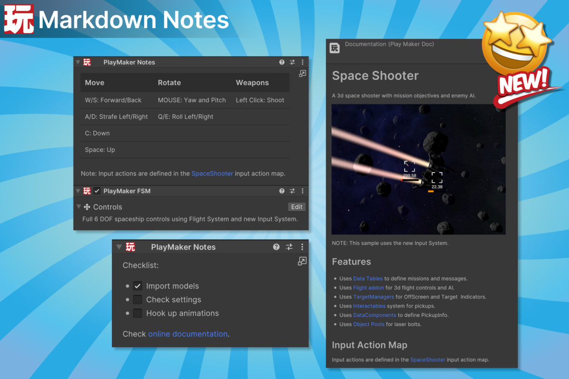Open help for top PlayMaker Notes component
569x379 pixels.
tap(282, 62)
